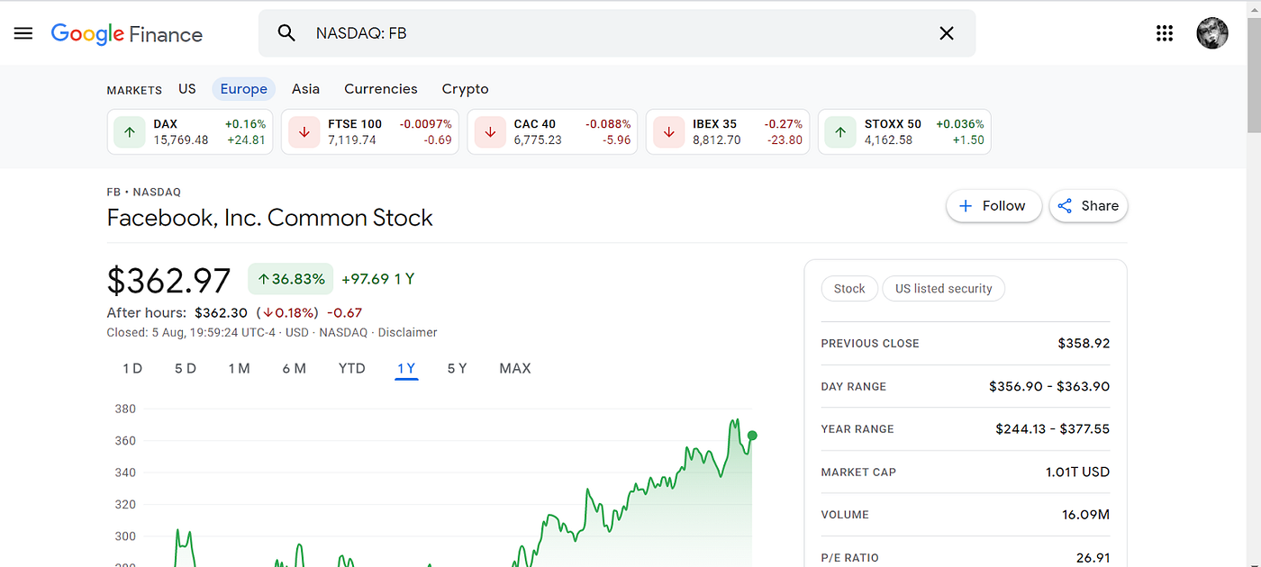1261x567 pixels.
Task: Switch to the US listed security chip
Action: (943, 288)
